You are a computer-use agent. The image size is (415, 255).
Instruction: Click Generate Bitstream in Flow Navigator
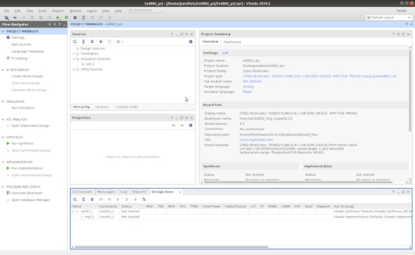26,193
